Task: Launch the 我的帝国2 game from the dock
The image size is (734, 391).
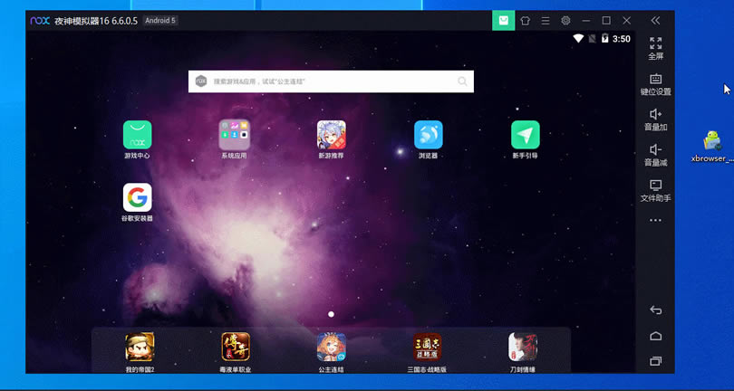Action: (140, 347)
